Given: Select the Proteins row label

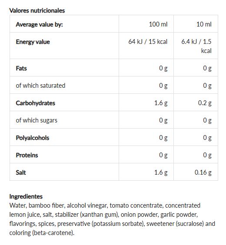Looking at the screenshot, I should pyautogui.click(x=27, y=156).
